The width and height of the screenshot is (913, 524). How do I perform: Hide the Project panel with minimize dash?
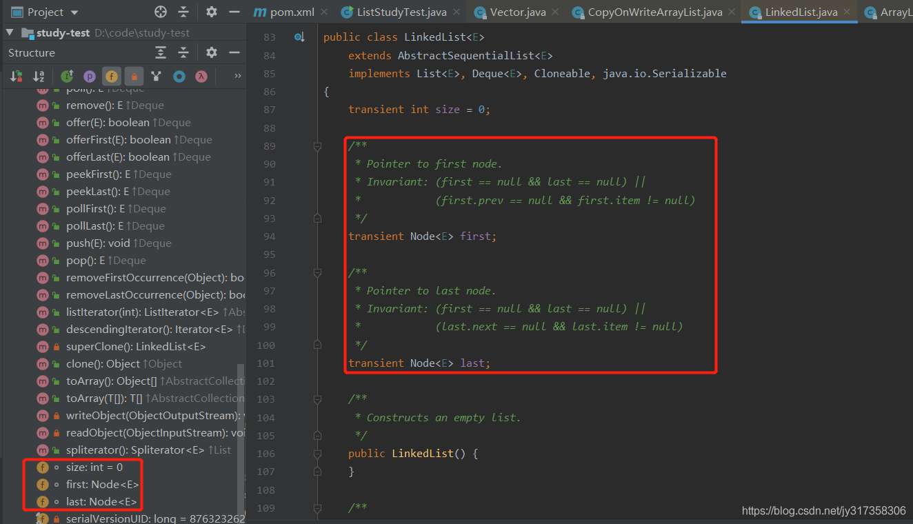[x=234, y=12]
